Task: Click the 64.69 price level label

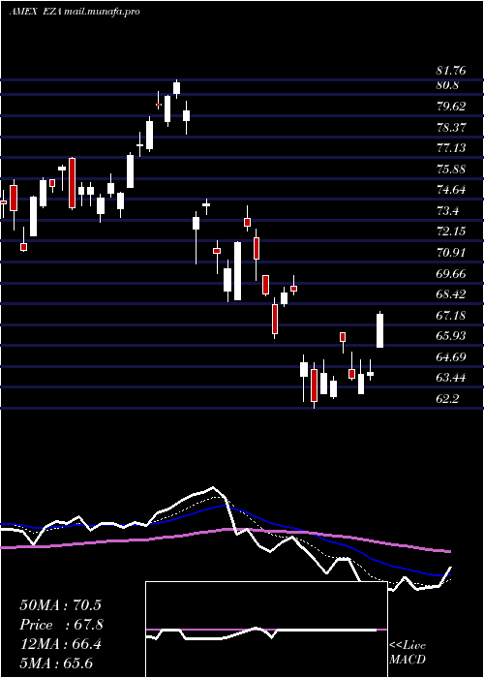Action: point(451,357)
